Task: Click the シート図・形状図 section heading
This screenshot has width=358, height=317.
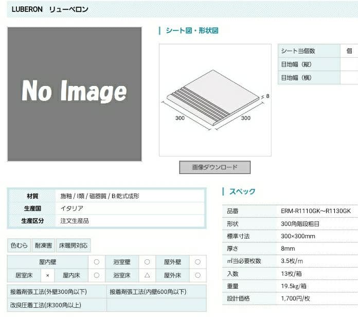Action: (x=191, y=31)
